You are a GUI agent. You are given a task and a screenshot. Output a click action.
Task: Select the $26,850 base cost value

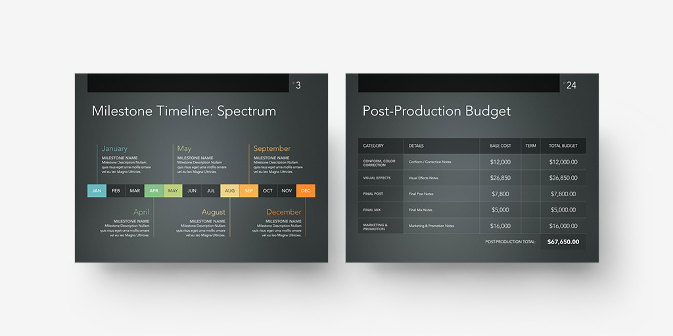500,178
